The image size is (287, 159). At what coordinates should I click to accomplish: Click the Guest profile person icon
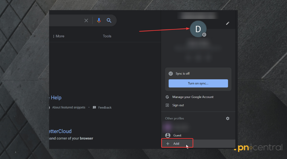167,135
